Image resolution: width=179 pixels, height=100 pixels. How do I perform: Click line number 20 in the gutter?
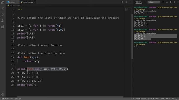pyautogui.click(x=13, y=69)
